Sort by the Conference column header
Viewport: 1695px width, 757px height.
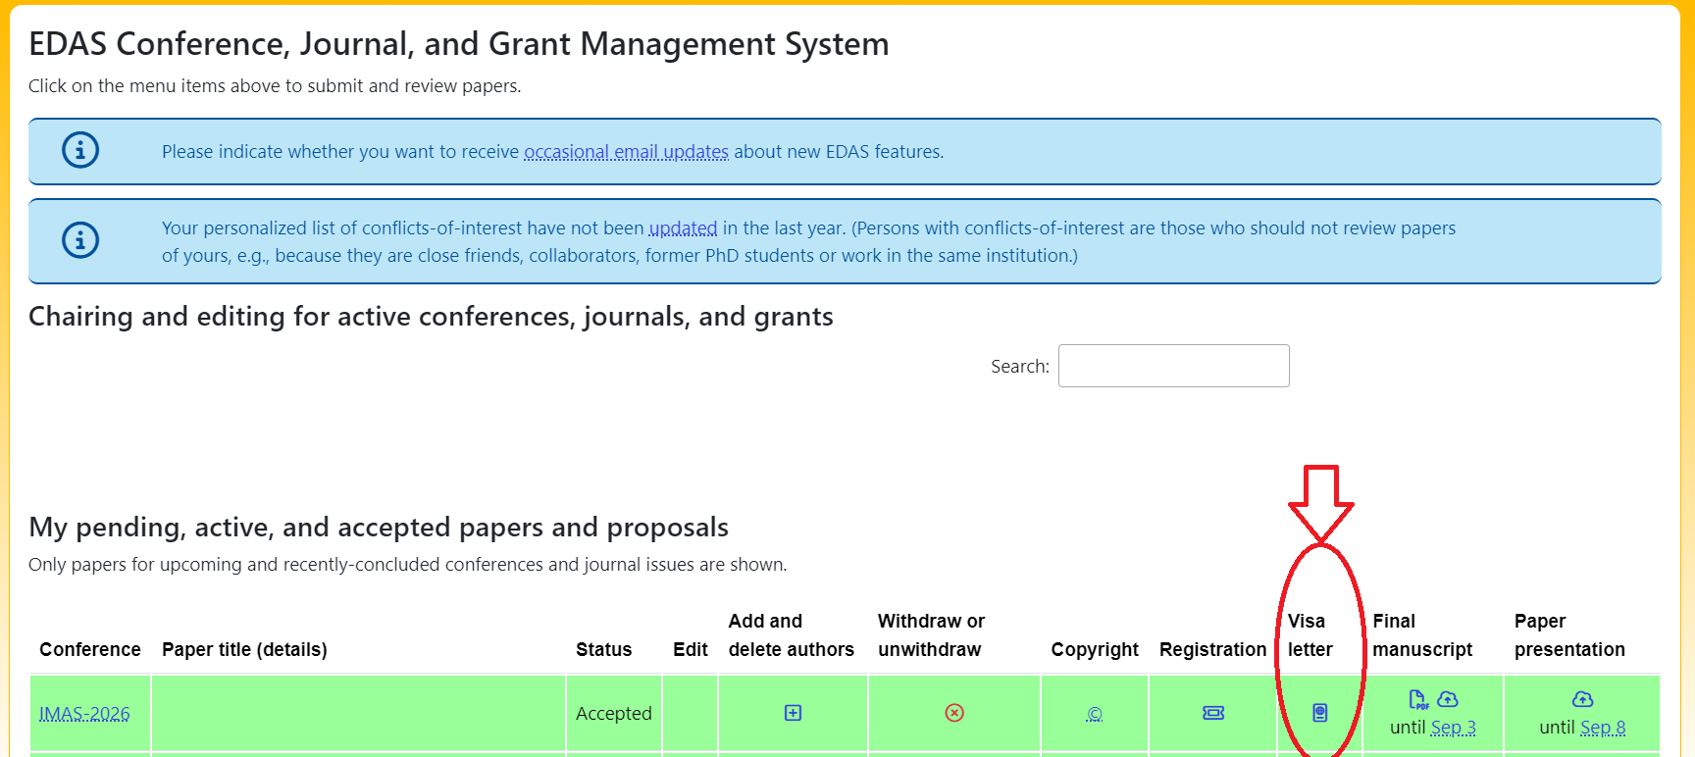coord(90,649)
